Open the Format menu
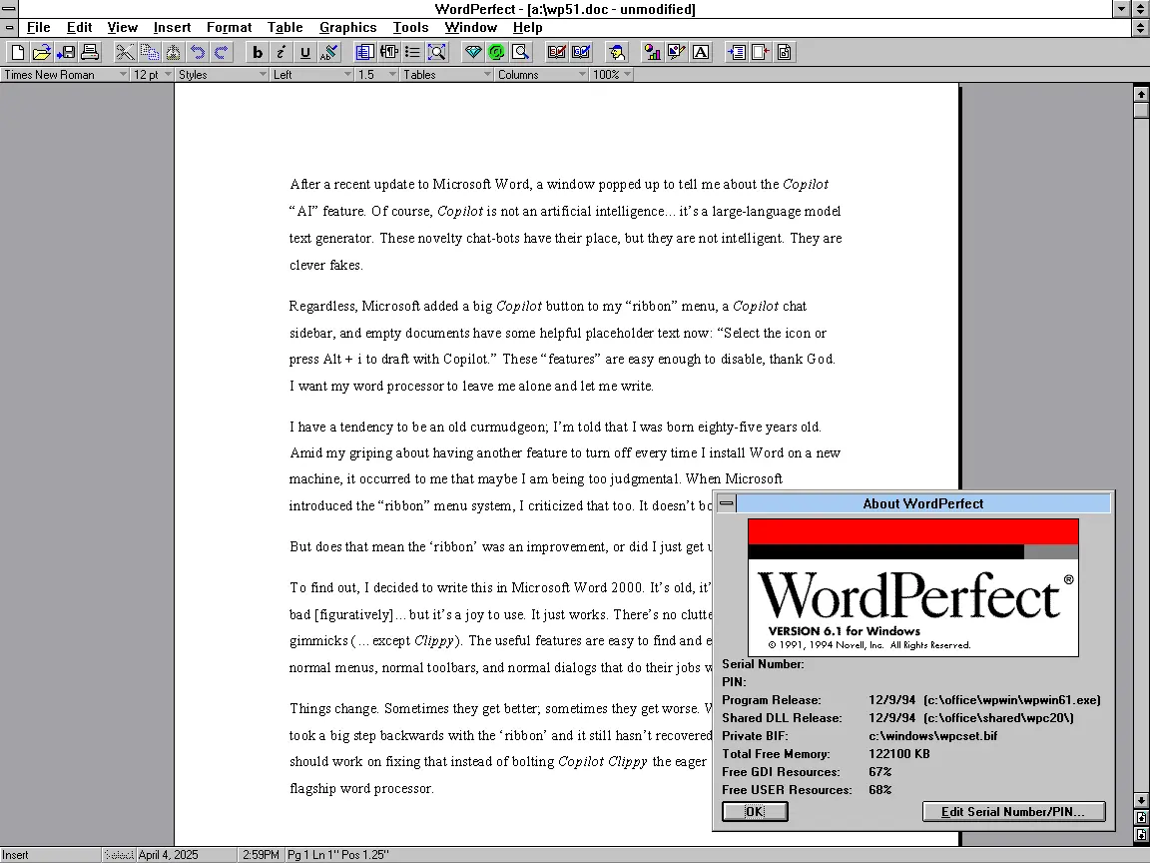This screenshot has height=863, width=1150. tap(229, 27)
